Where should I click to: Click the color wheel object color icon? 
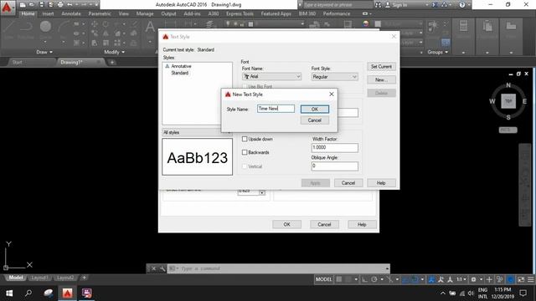point(366,23)
